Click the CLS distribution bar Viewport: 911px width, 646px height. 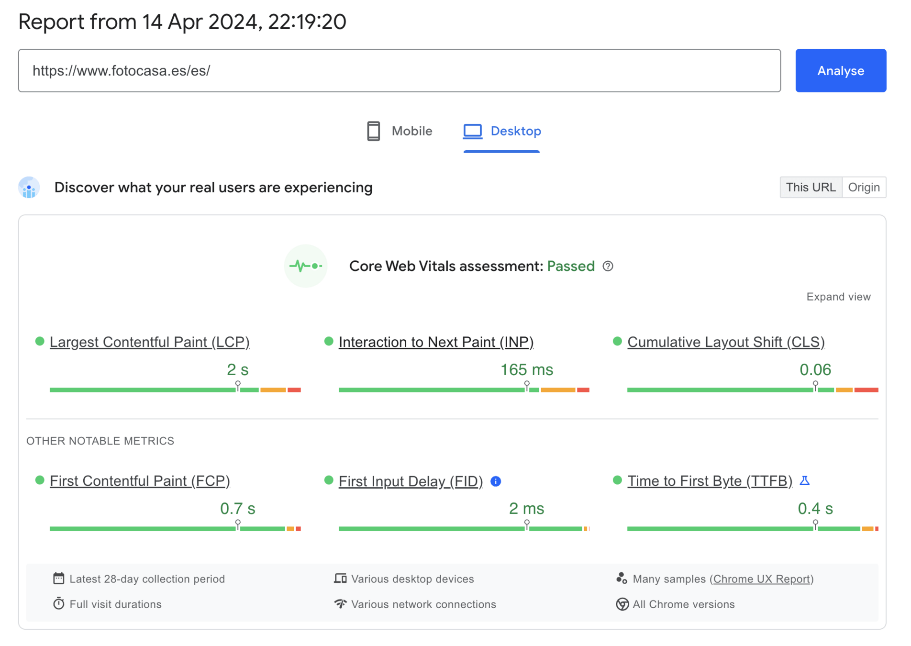coord(753,390)
